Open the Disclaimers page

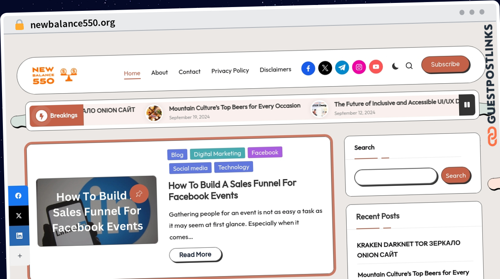(x=275, y=70)
